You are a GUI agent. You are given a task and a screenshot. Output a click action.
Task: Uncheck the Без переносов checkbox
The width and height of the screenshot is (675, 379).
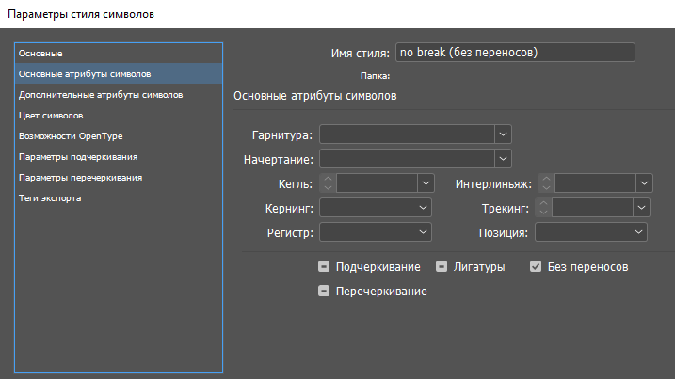[x=537, y=267]
